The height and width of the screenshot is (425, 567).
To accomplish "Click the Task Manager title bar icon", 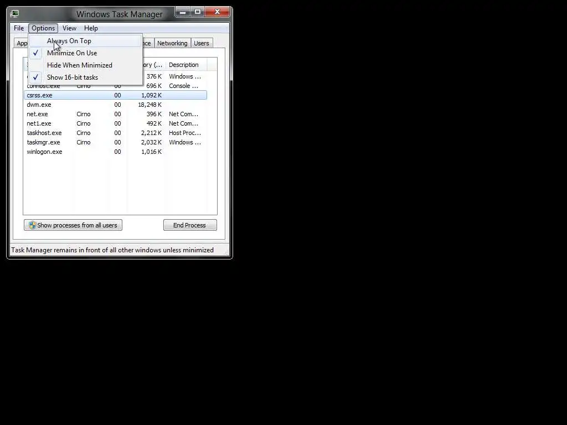I will click(14, 14).
